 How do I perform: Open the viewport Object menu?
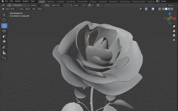(40, 9)
